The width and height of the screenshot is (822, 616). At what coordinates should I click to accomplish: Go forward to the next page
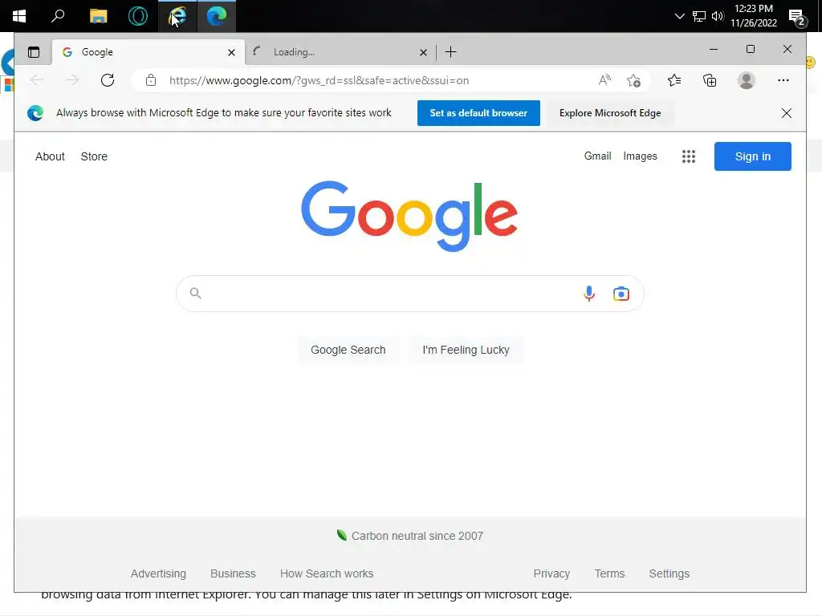pos(72,80)
